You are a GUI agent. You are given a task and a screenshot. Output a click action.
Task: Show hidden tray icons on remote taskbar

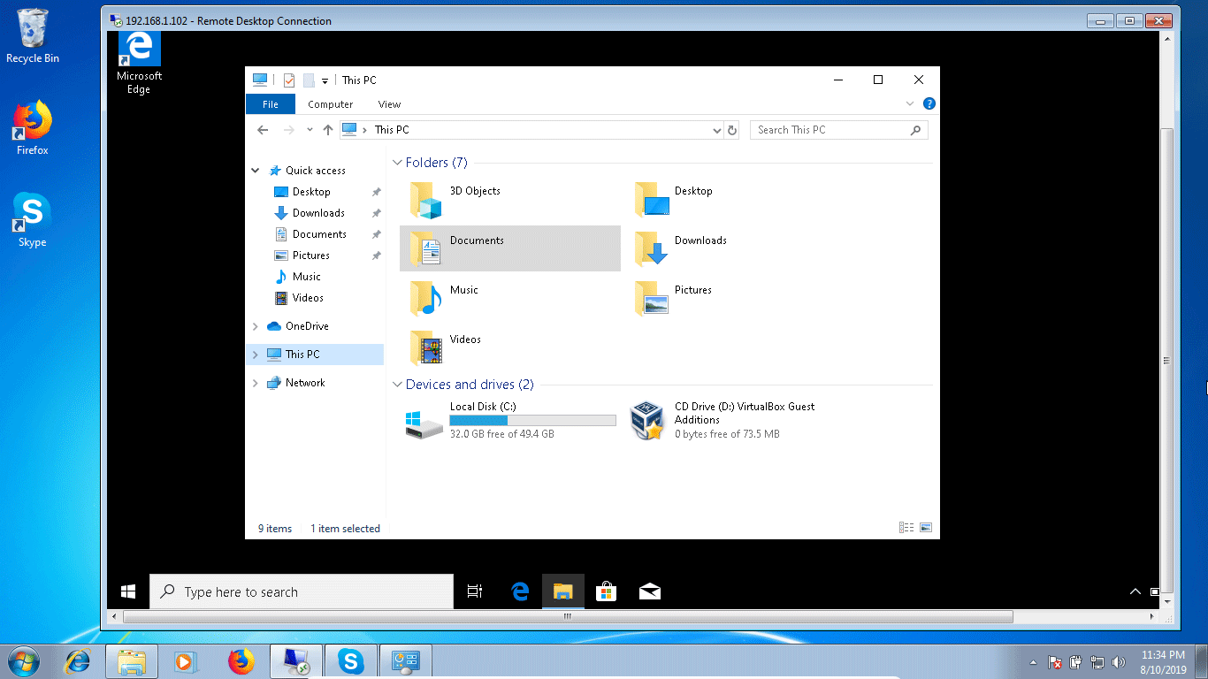[x=1135, y=591]
